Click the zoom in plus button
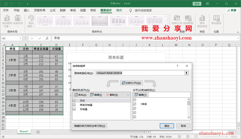 [x=227, y=137]
